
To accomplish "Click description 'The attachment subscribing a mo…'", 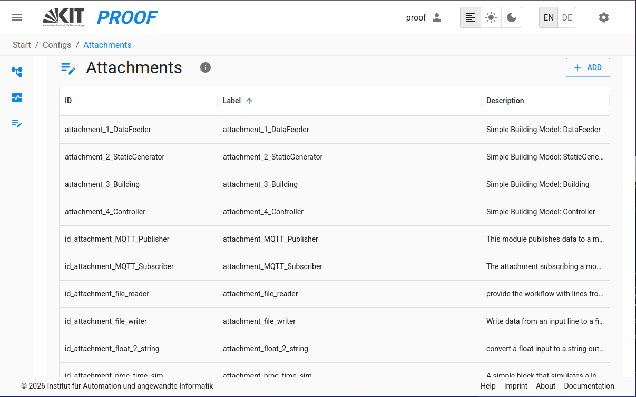I will (544, 266).
